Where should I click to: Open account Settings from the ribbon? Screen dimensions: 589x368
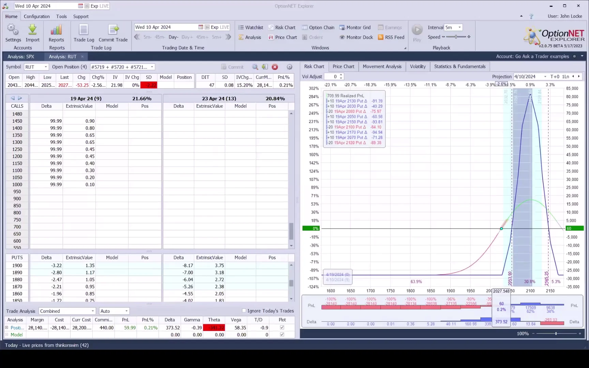click(13, 33)
